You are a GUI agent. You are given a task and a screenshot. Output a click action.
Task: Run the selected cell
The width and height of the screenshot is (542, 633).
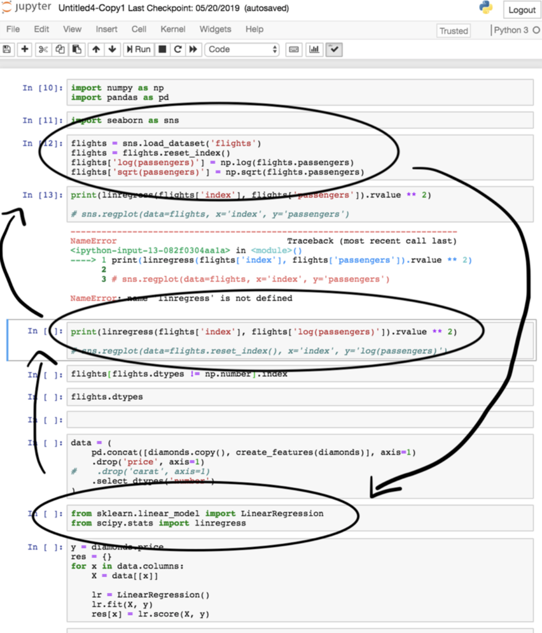(138, 49)
